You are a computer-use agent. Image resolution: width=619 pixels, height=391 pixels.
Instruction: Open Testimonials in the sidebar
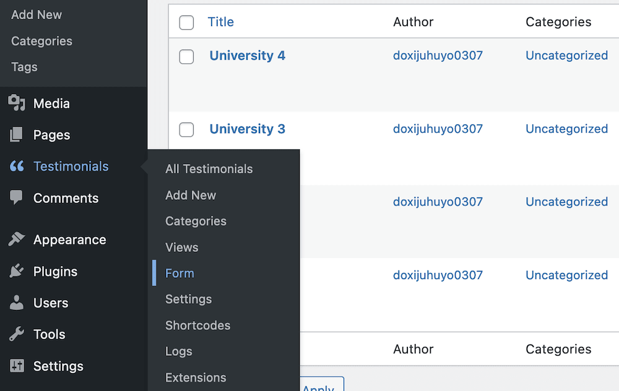[71, 166]
